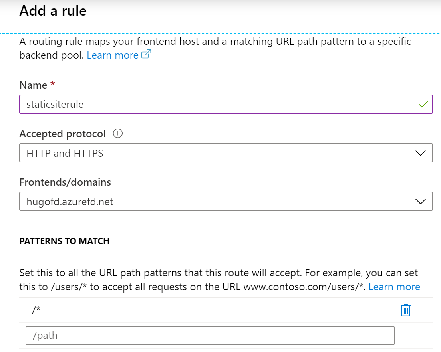Open Learn more link about routing rules
This screenshot has width=441, height=352.
tap(113, 55)
